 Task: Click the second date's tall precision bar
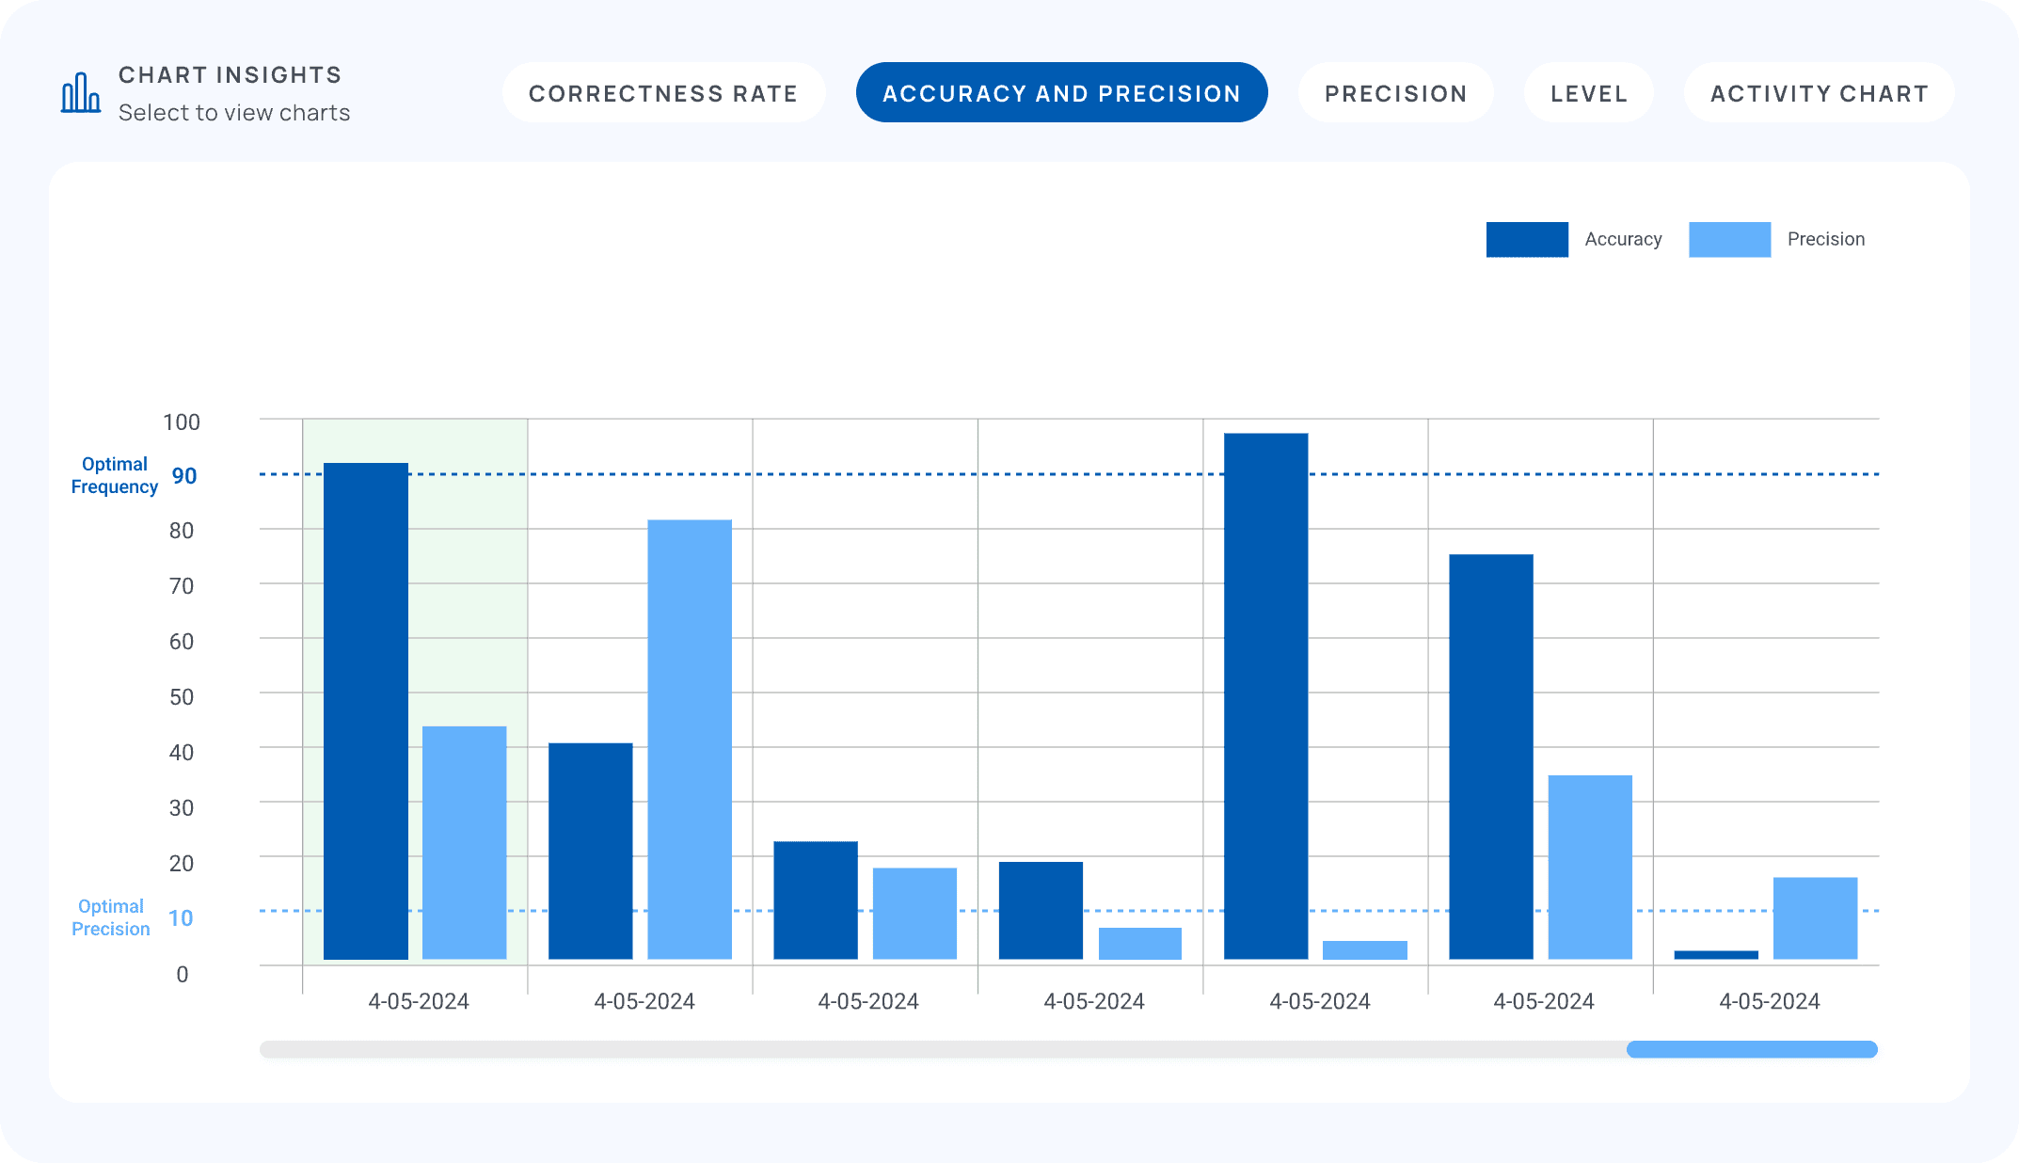tap(690, 740)
